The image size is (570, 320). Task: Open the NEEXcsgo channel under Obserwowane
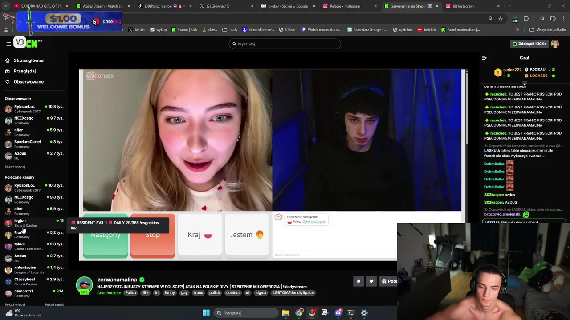coord(34,120)
